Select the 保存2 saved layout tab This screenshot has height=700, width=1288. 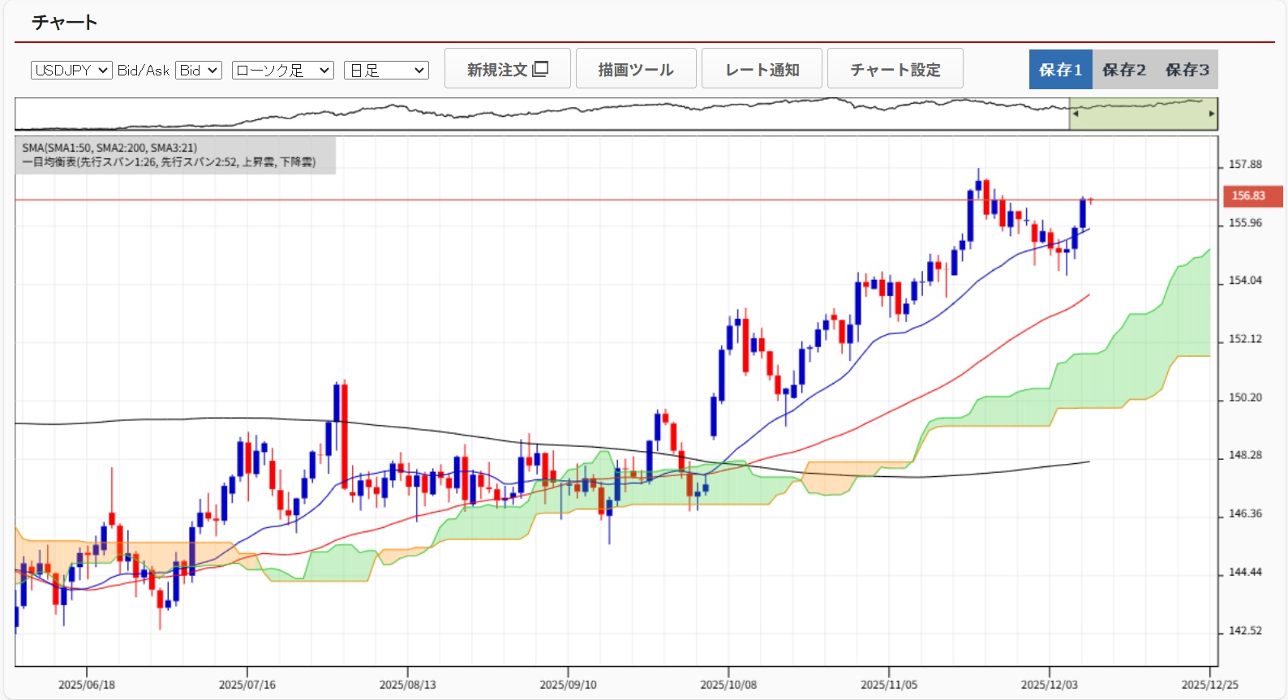(x=1124, y=70)
